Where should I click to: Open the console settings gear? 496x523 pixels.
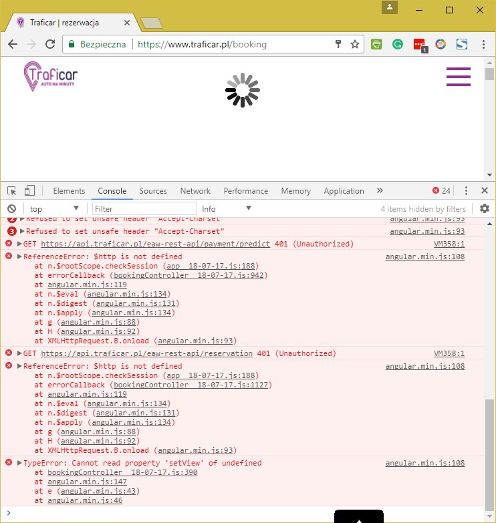[x=485, y=208]
